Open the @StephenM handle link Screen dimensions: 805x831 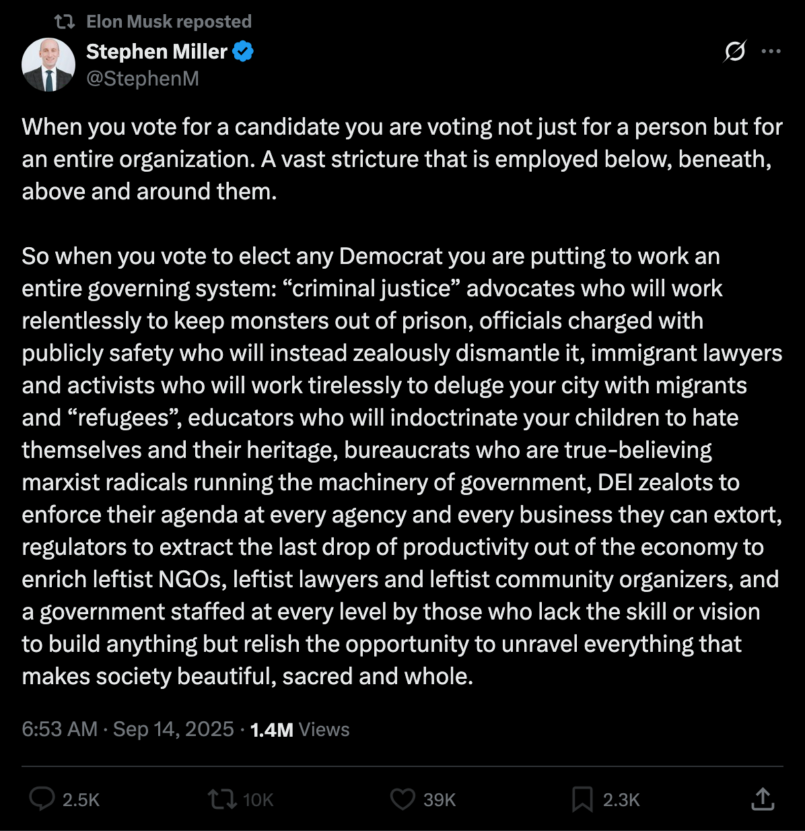(143, 79)
